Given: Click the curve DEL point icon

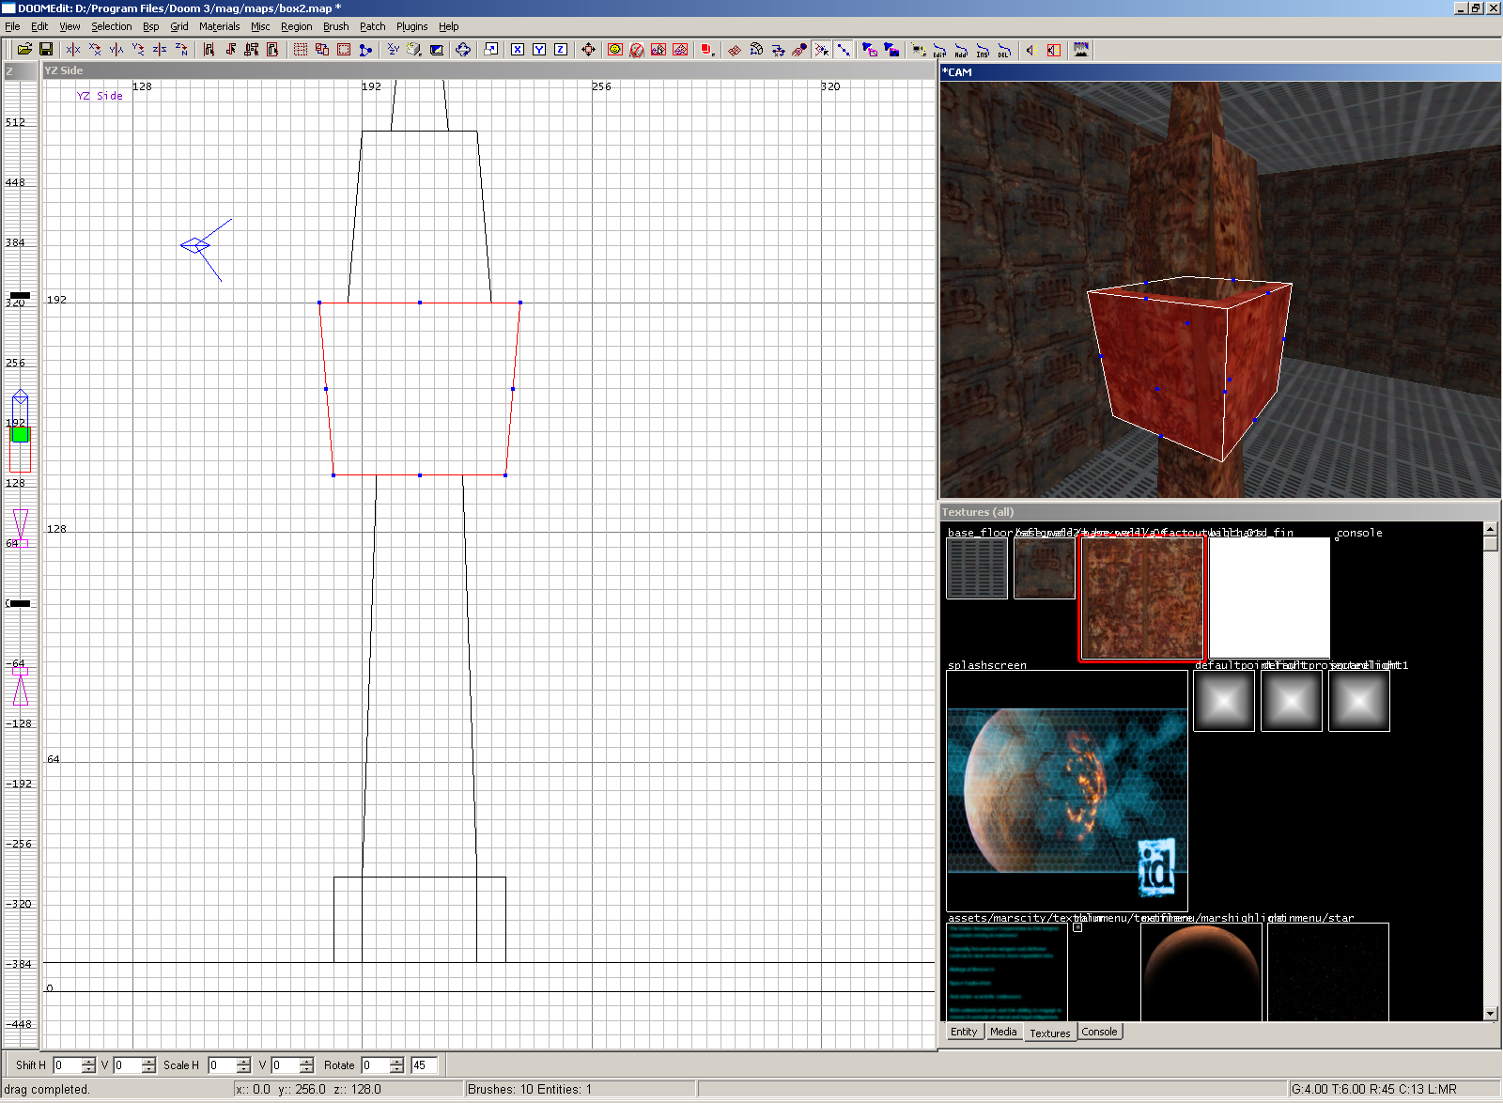Looking at the screenshot, I should pyautogui.click(x=1004, y=50).
